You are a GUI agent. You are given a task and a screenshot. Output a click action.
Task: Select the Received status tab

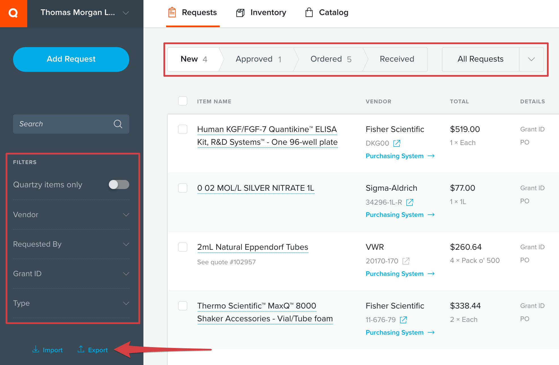[x=397, y=59]
